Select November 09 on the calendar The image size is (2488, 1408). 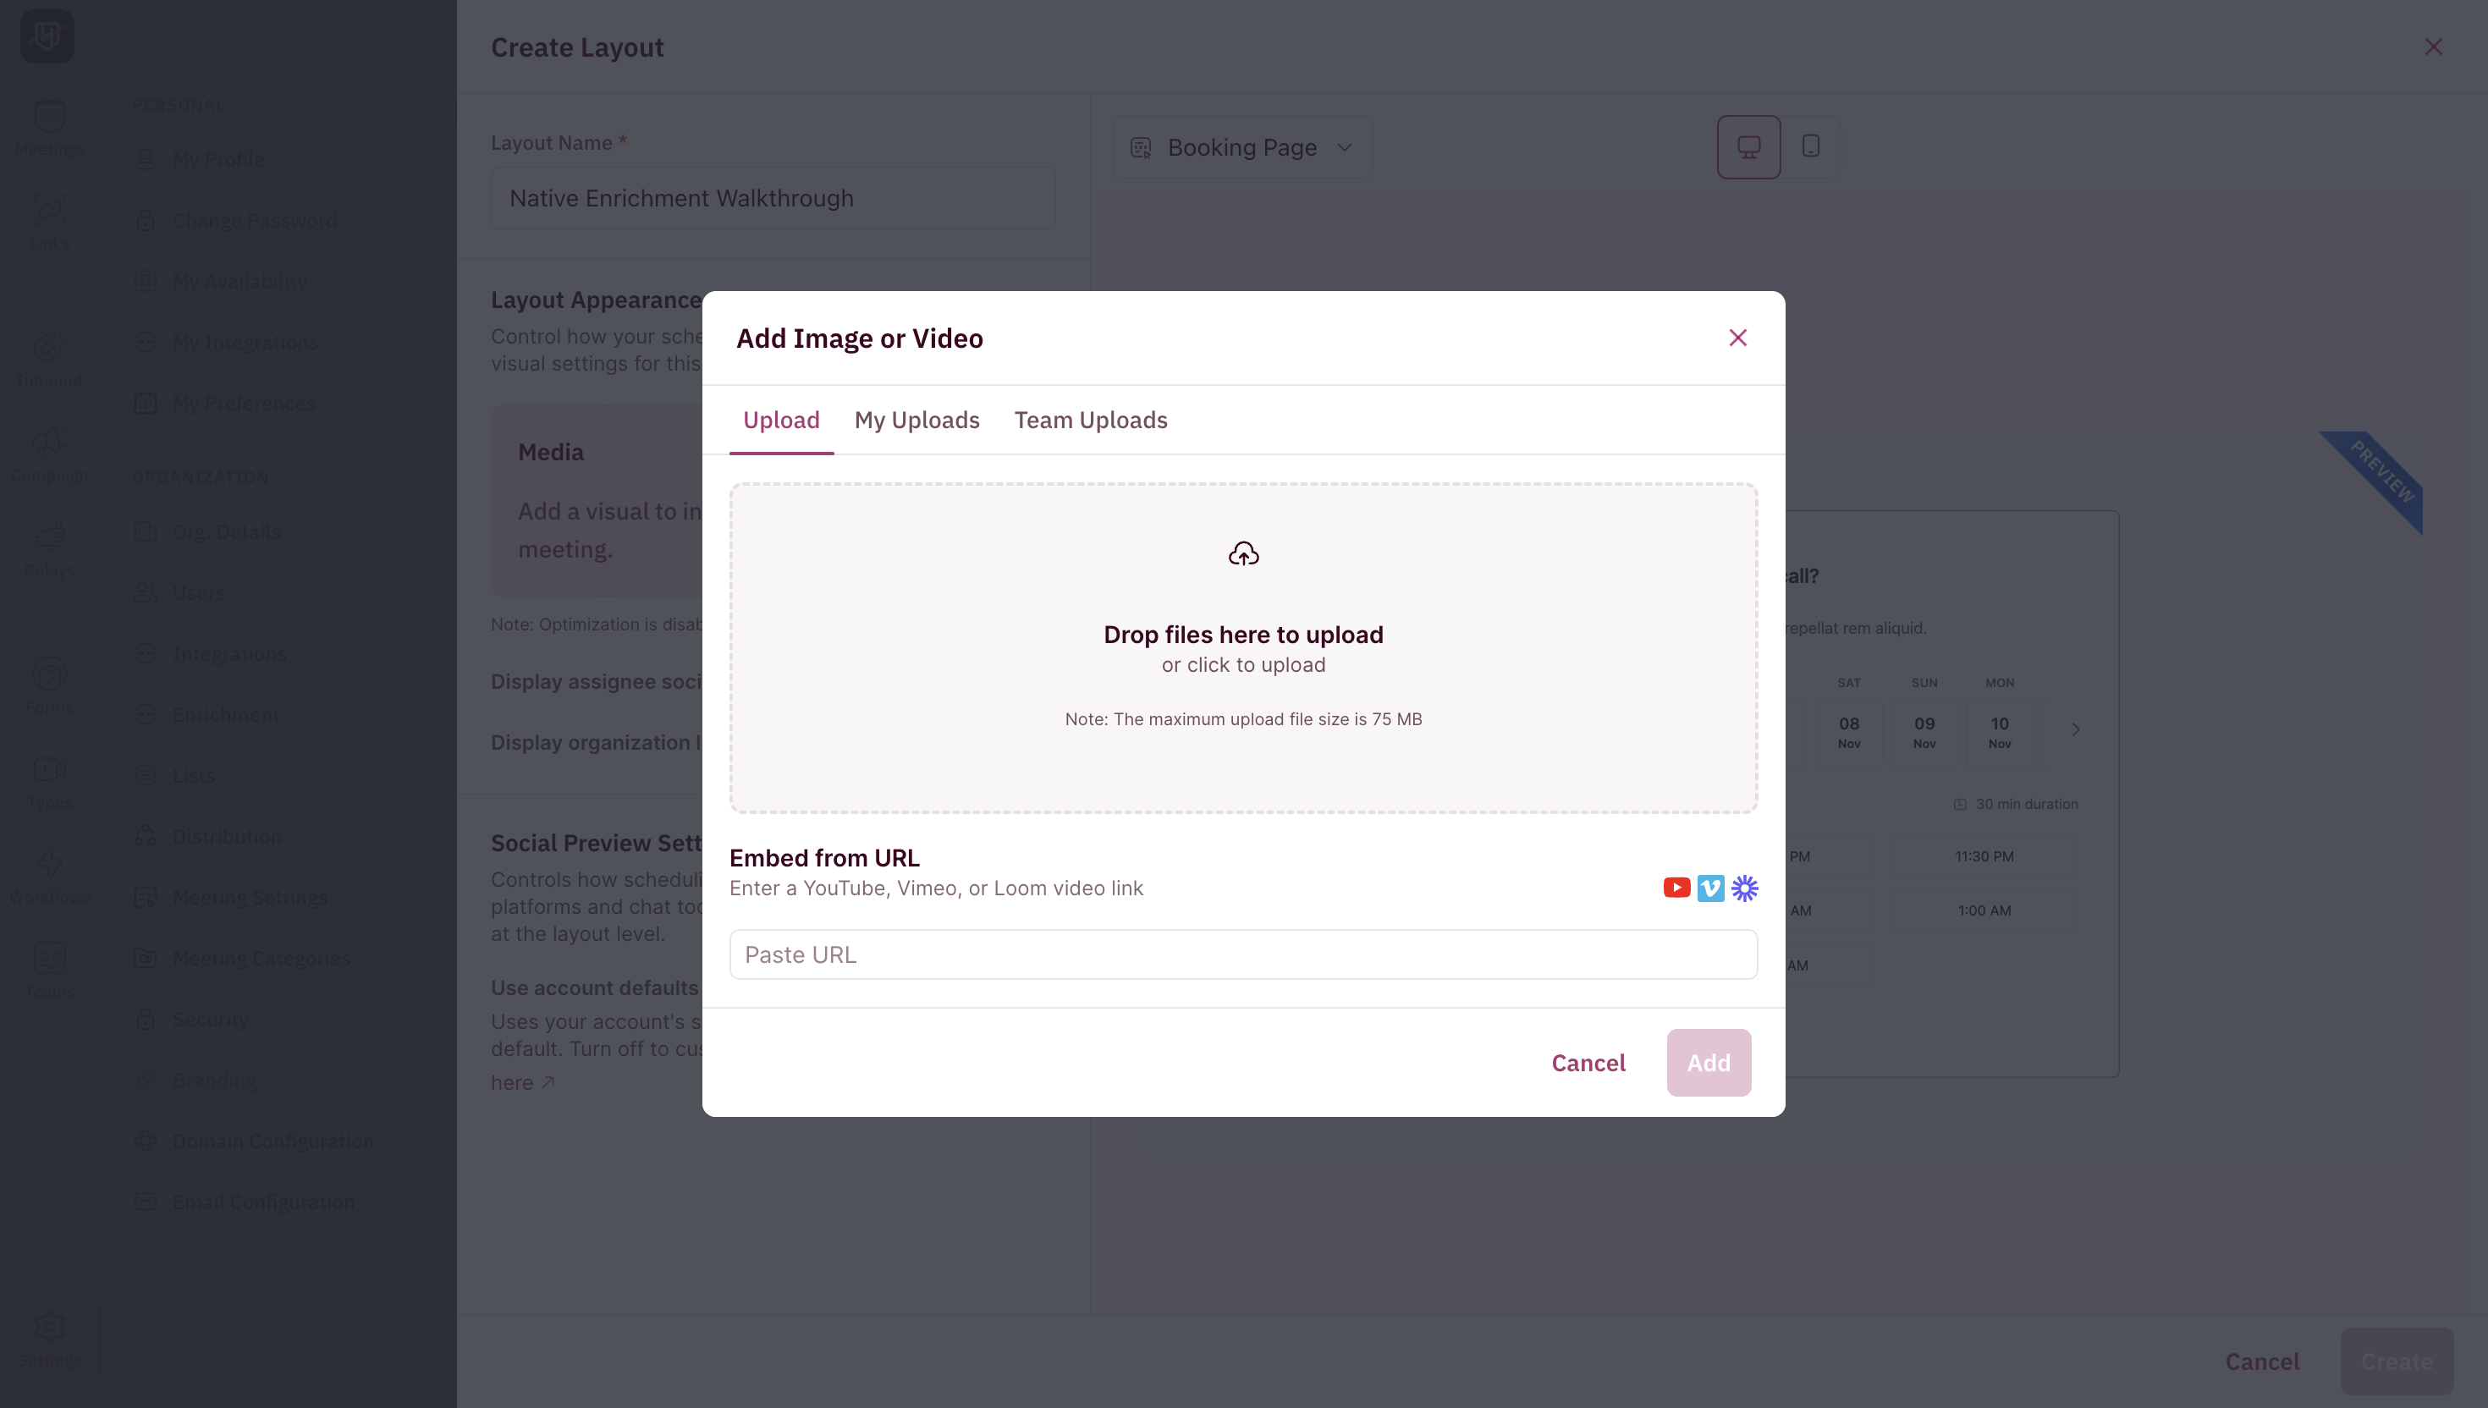(x=1924, y=730)
